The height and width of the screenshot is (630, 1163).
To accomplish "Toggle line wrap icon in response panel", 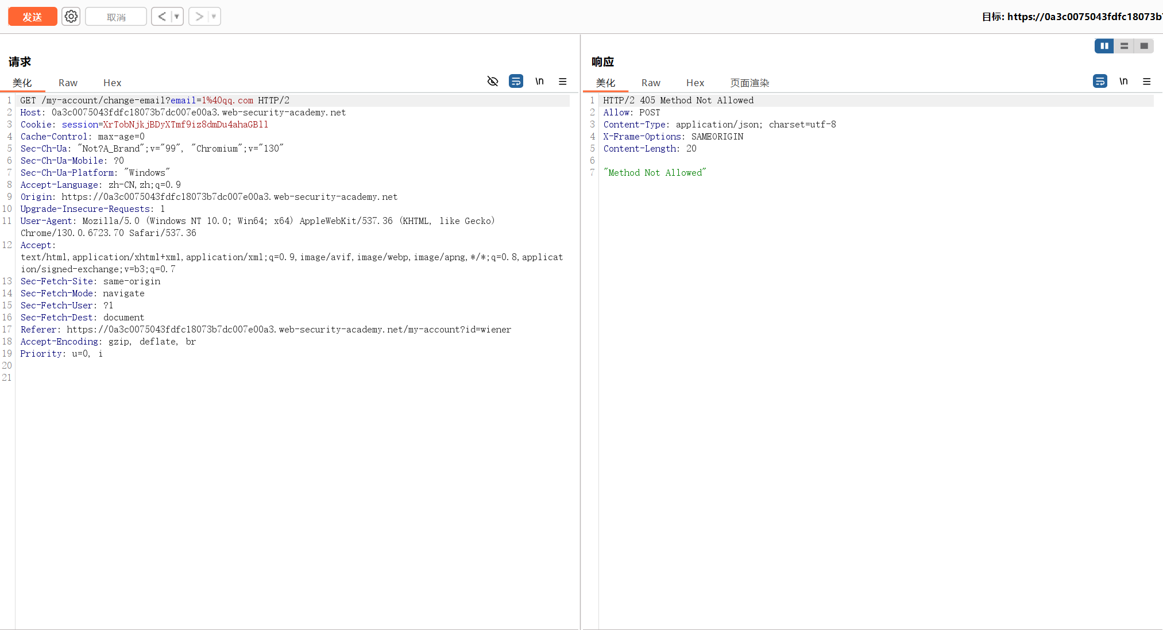I will point(1100,82).
